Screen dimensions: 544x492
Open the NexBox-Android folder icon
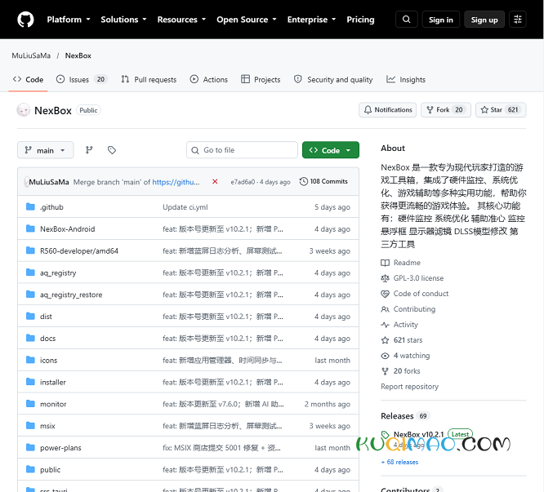30,228
